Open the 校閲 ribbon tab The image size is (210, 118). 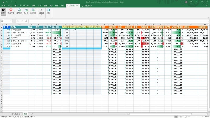tap(45, 6)
